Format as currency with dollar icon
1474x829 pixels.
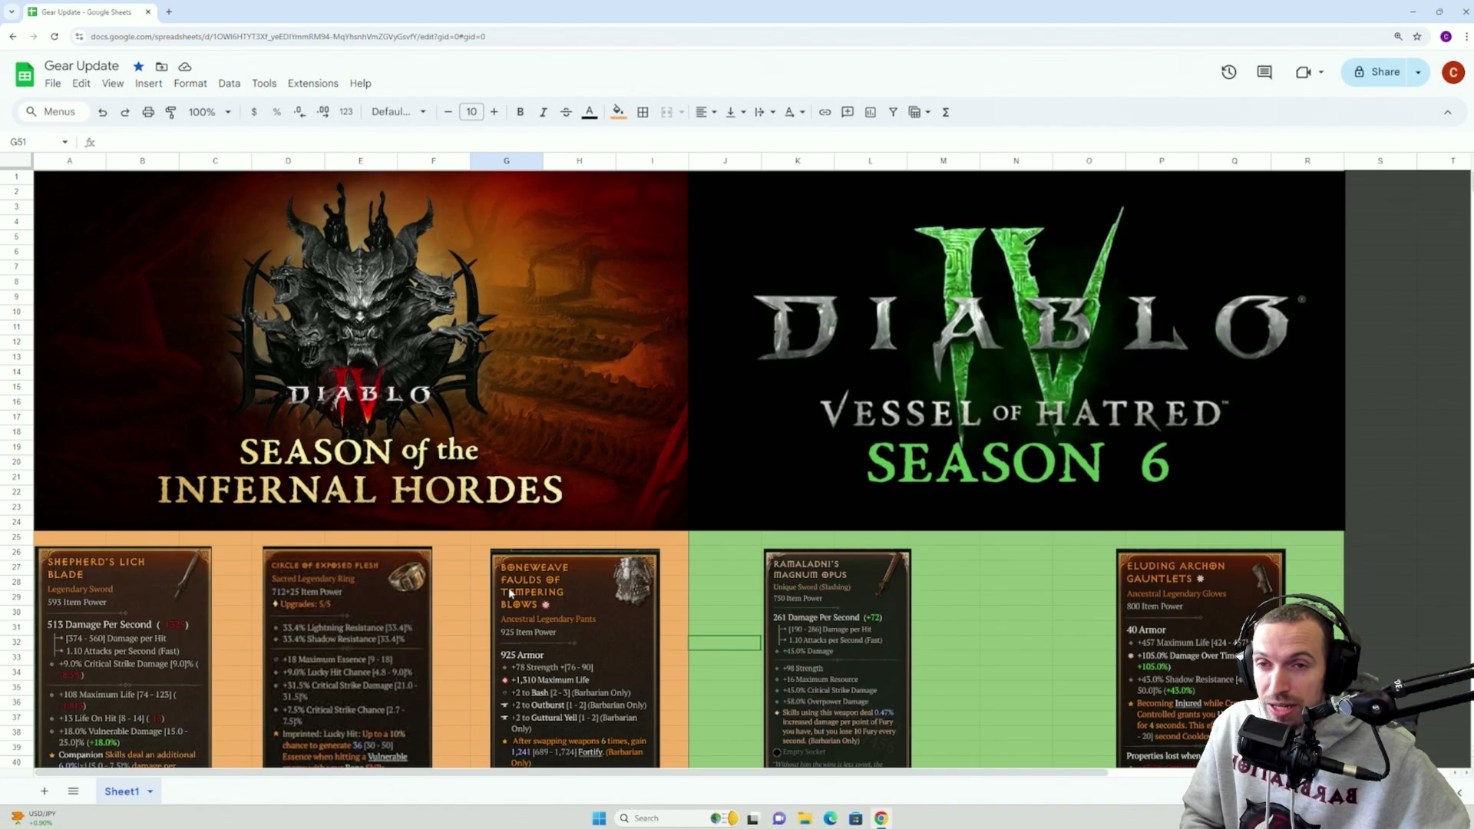tap(254, 112)
